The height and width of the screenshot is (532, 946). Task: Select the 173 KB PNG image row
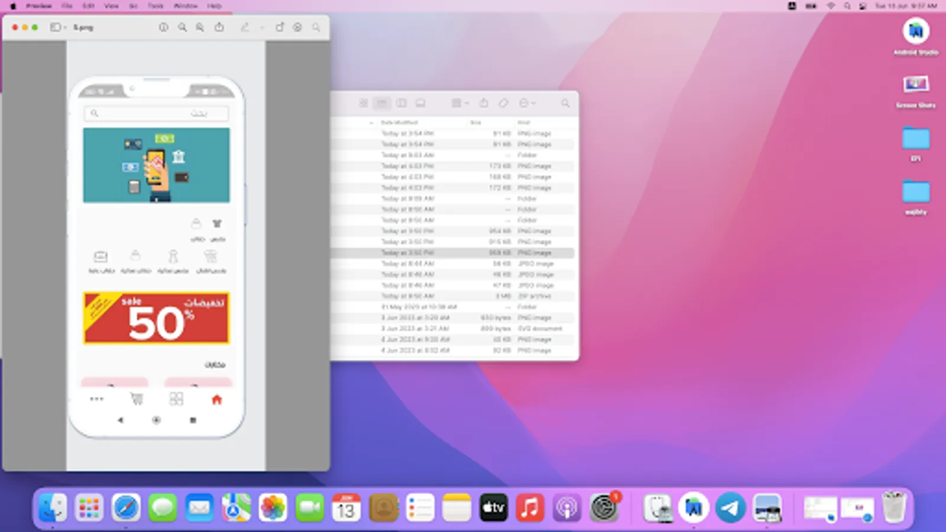tap(452, 166)
